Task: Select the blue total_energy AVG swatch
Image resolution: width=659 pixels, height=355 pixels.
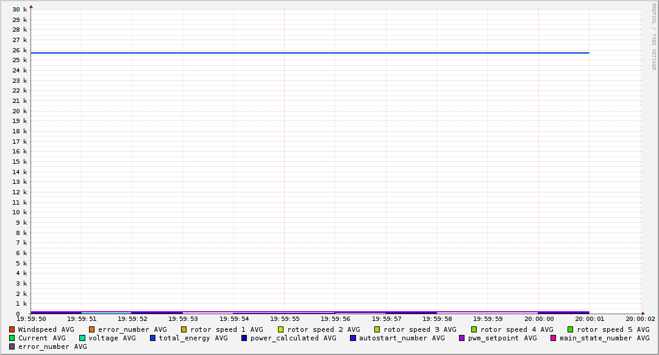Action: point(153,338)
